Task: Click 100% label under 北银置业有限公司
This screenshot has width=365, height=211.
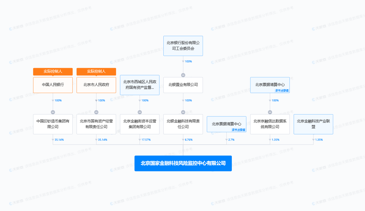Action: pos(188,101)
